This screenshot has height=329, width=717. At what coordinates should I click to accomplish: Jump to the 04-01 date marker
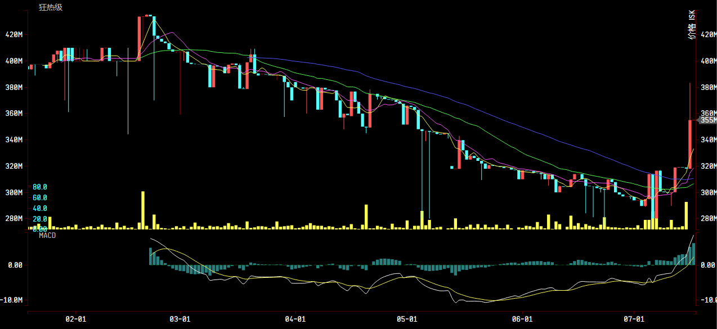click(295, 318)
